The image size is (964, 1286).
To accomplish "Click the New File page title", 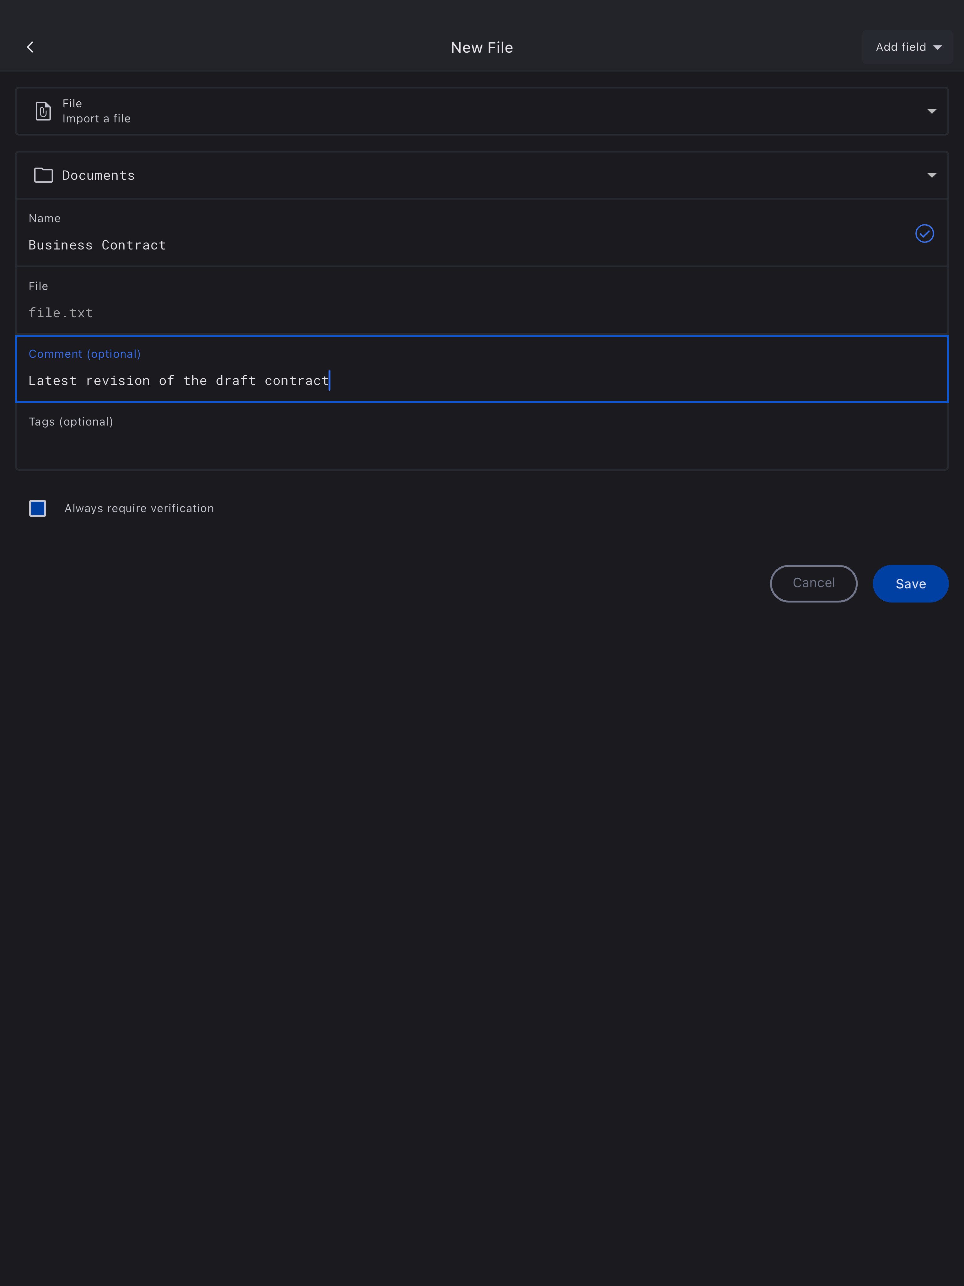I will (481, 48).
